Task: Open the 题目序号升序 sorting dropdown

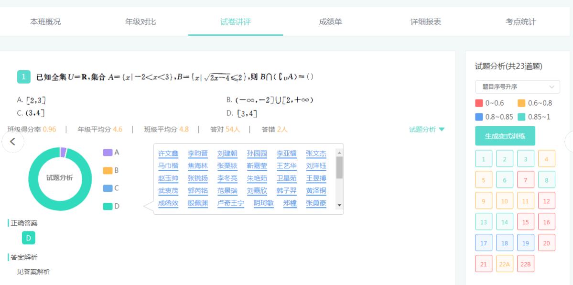Action: coord(517,87)
